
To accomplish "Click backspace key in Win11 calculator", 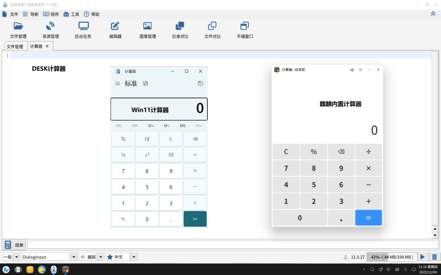I will [195, 139].
